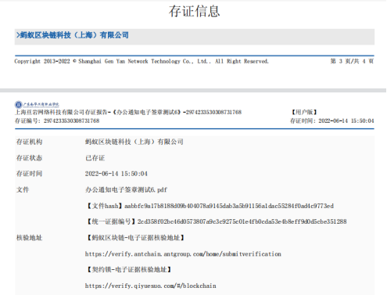The width and height of the screenshot is (387, 295).
Task: Click the 存证编号 number in header
Action: click(71, 121)
